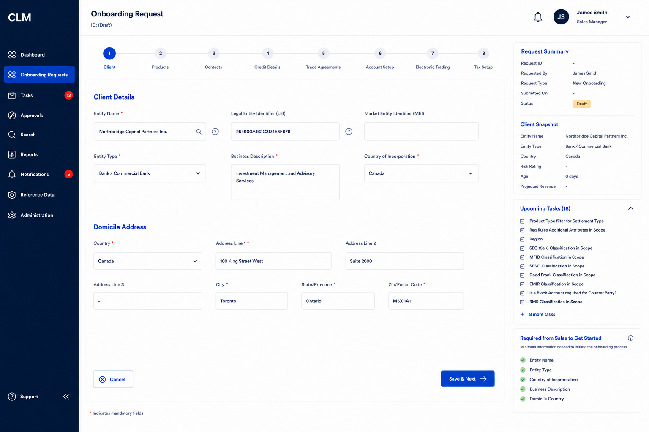Click the Cancel button
The height and width of the screenshot is (432, 649).
pyautogui.click(x=113, y=379)
